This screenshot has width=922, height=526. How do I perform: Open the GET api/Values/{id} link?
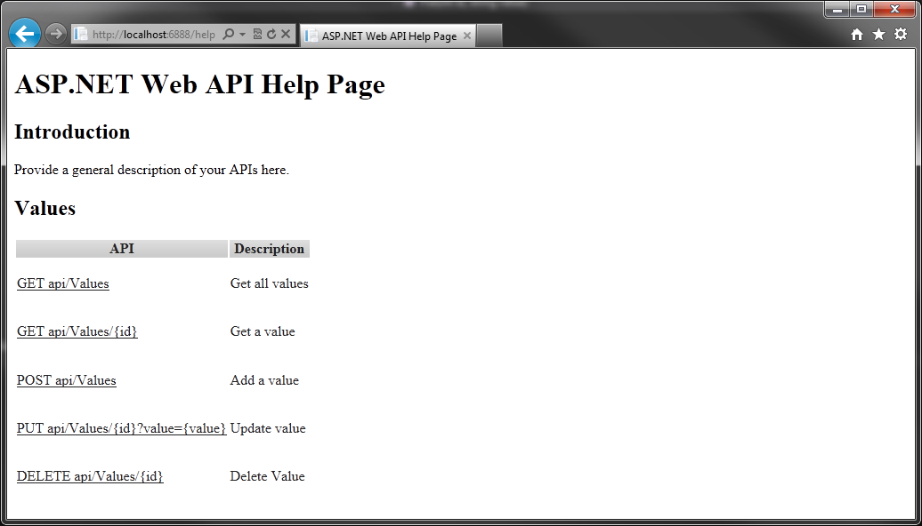click(x=77, y=331)
